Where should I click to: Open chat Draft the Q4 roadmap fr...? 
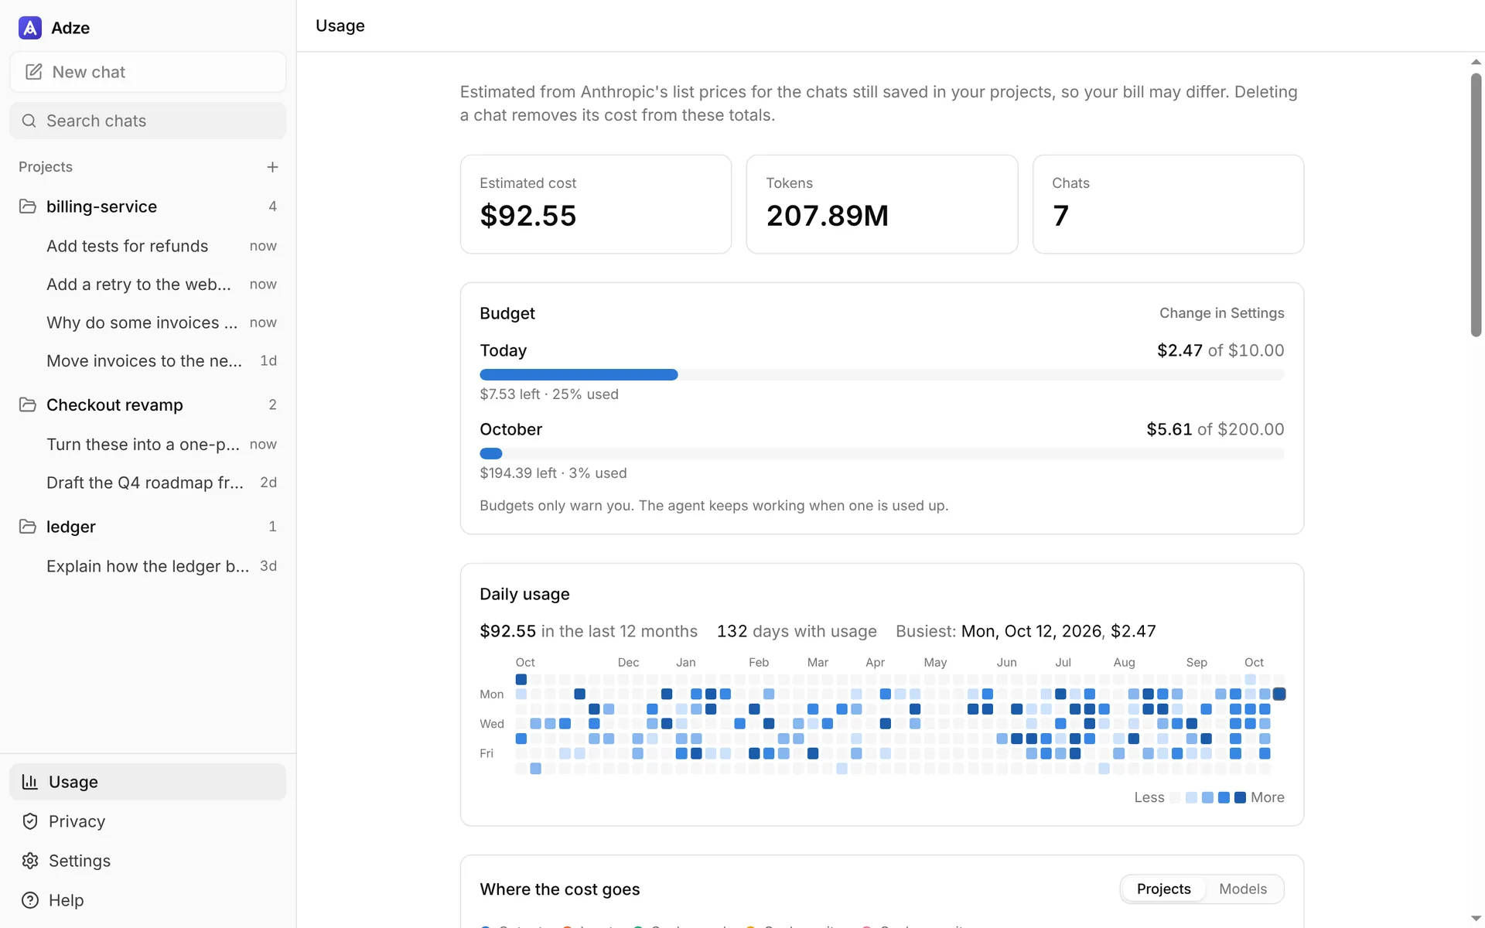click(x=148, y=483)
